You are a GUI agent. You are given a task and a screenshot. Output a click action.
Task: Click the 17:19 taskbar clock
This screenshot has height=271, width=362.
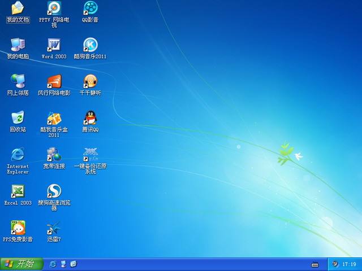point(349,264)
